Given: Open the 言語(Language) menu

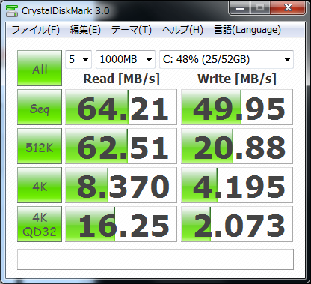Looking at the screenshot, I should (x=247, y=30).
